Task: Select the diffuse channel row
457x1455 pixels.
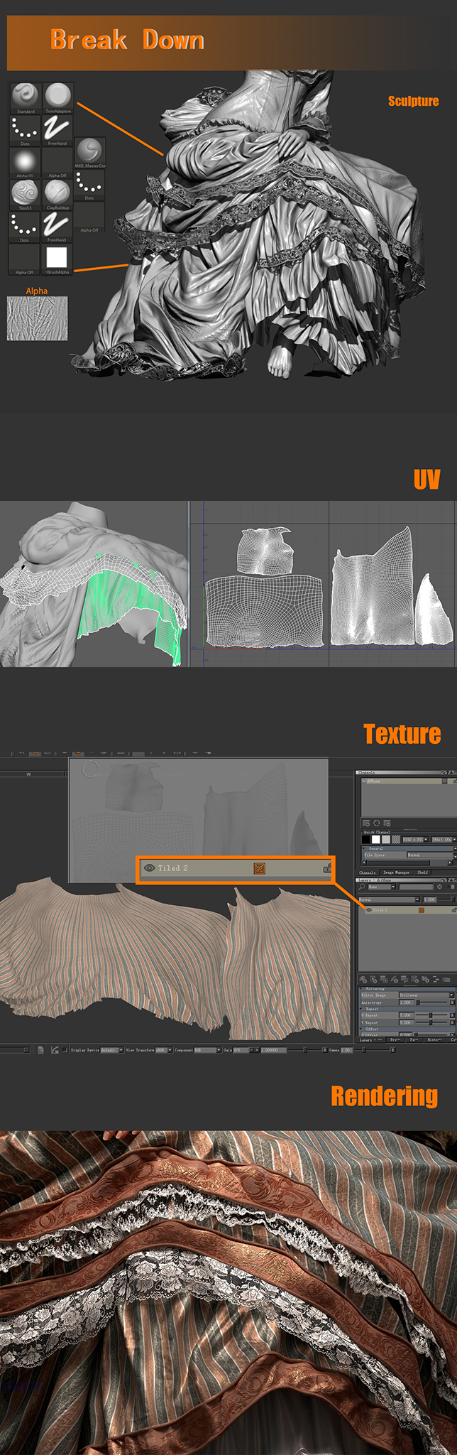Action: click(409, 781)
